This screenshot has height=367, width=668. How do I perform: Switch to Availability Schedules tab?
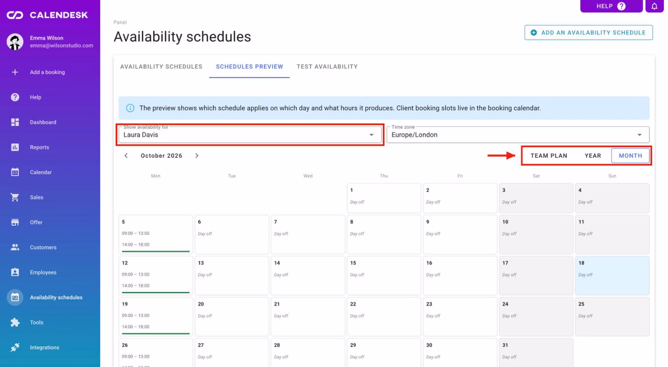(161, 66)
